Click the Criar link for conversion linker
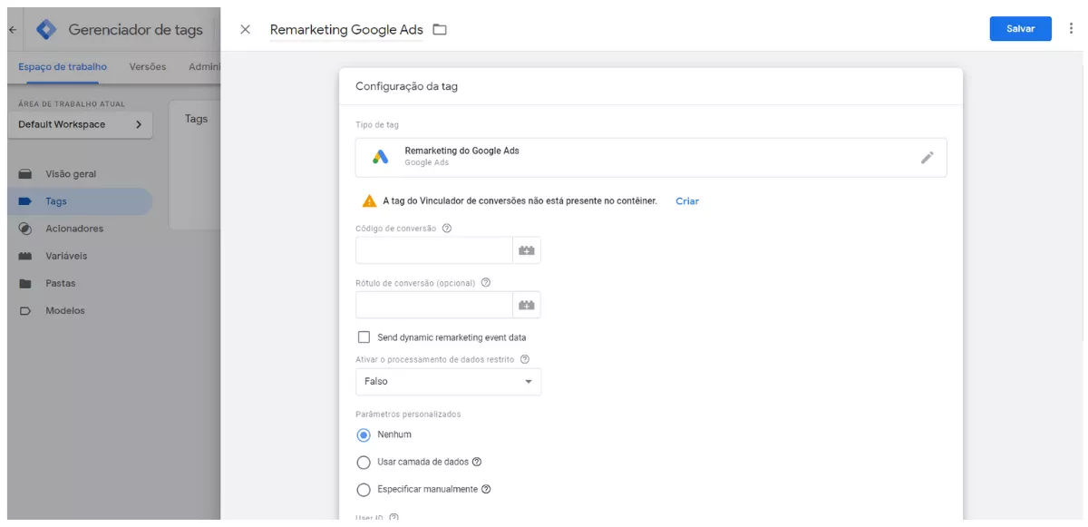Screen dimensions: 1088x527 (687, 201)
